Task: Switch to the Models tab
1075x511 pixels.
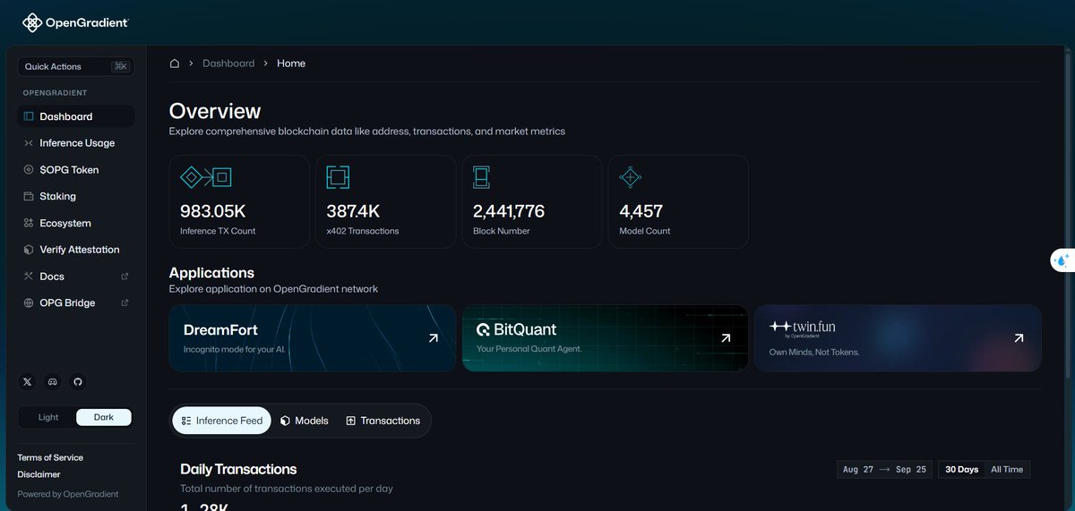Action: point(304,421)
